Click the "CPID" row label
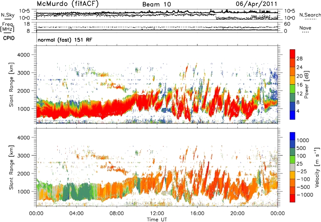The height and width of the screenshot is (222, 321). pyautogui.click(x=9, y=38)
